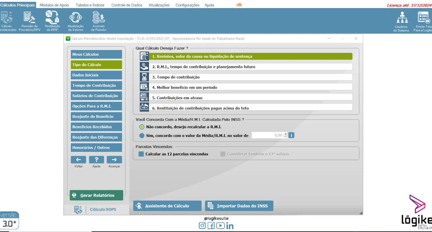
Task: Open Usuários do Sistema icon
Action: [402, 22]
